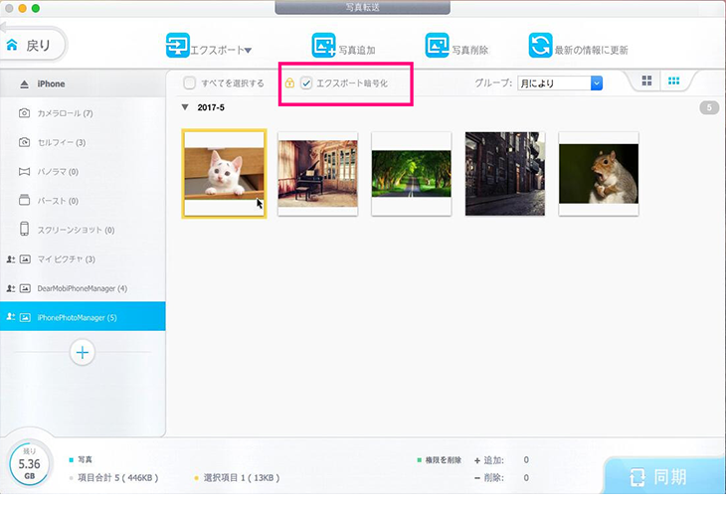Select the green tree tunnel thumbnail
This screenshot has height=507, width=726.
(x=411, y=174)
